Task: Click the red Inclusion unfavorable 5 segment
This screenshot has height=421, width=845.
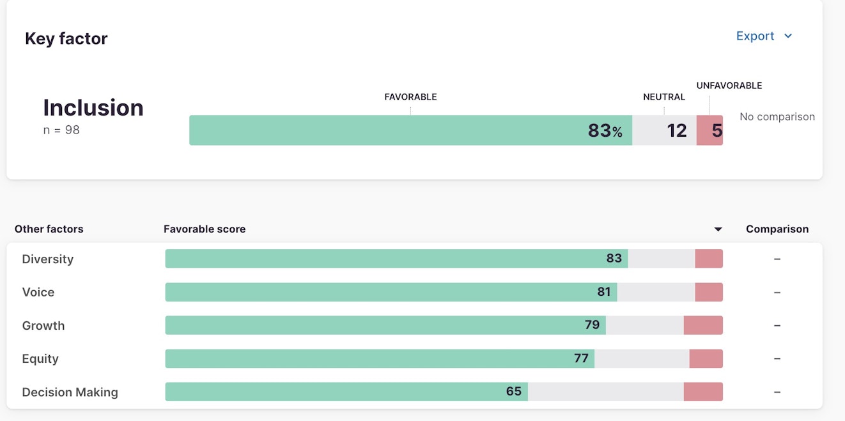Action: click(709, 130)
